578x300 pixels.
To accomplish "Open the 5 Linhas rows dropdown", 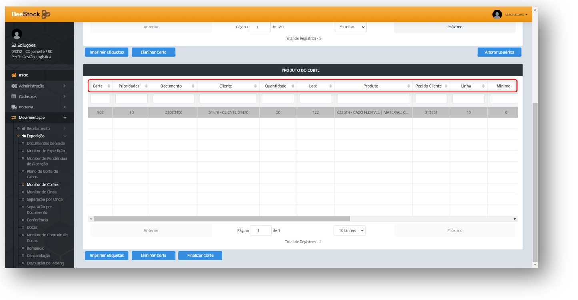I will click(x=350, y=27).
